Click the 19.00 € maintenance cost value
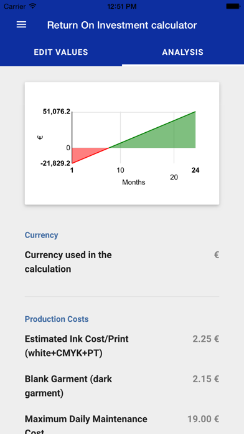Viewport: 244px width, 434px height. tap(204, 419)
